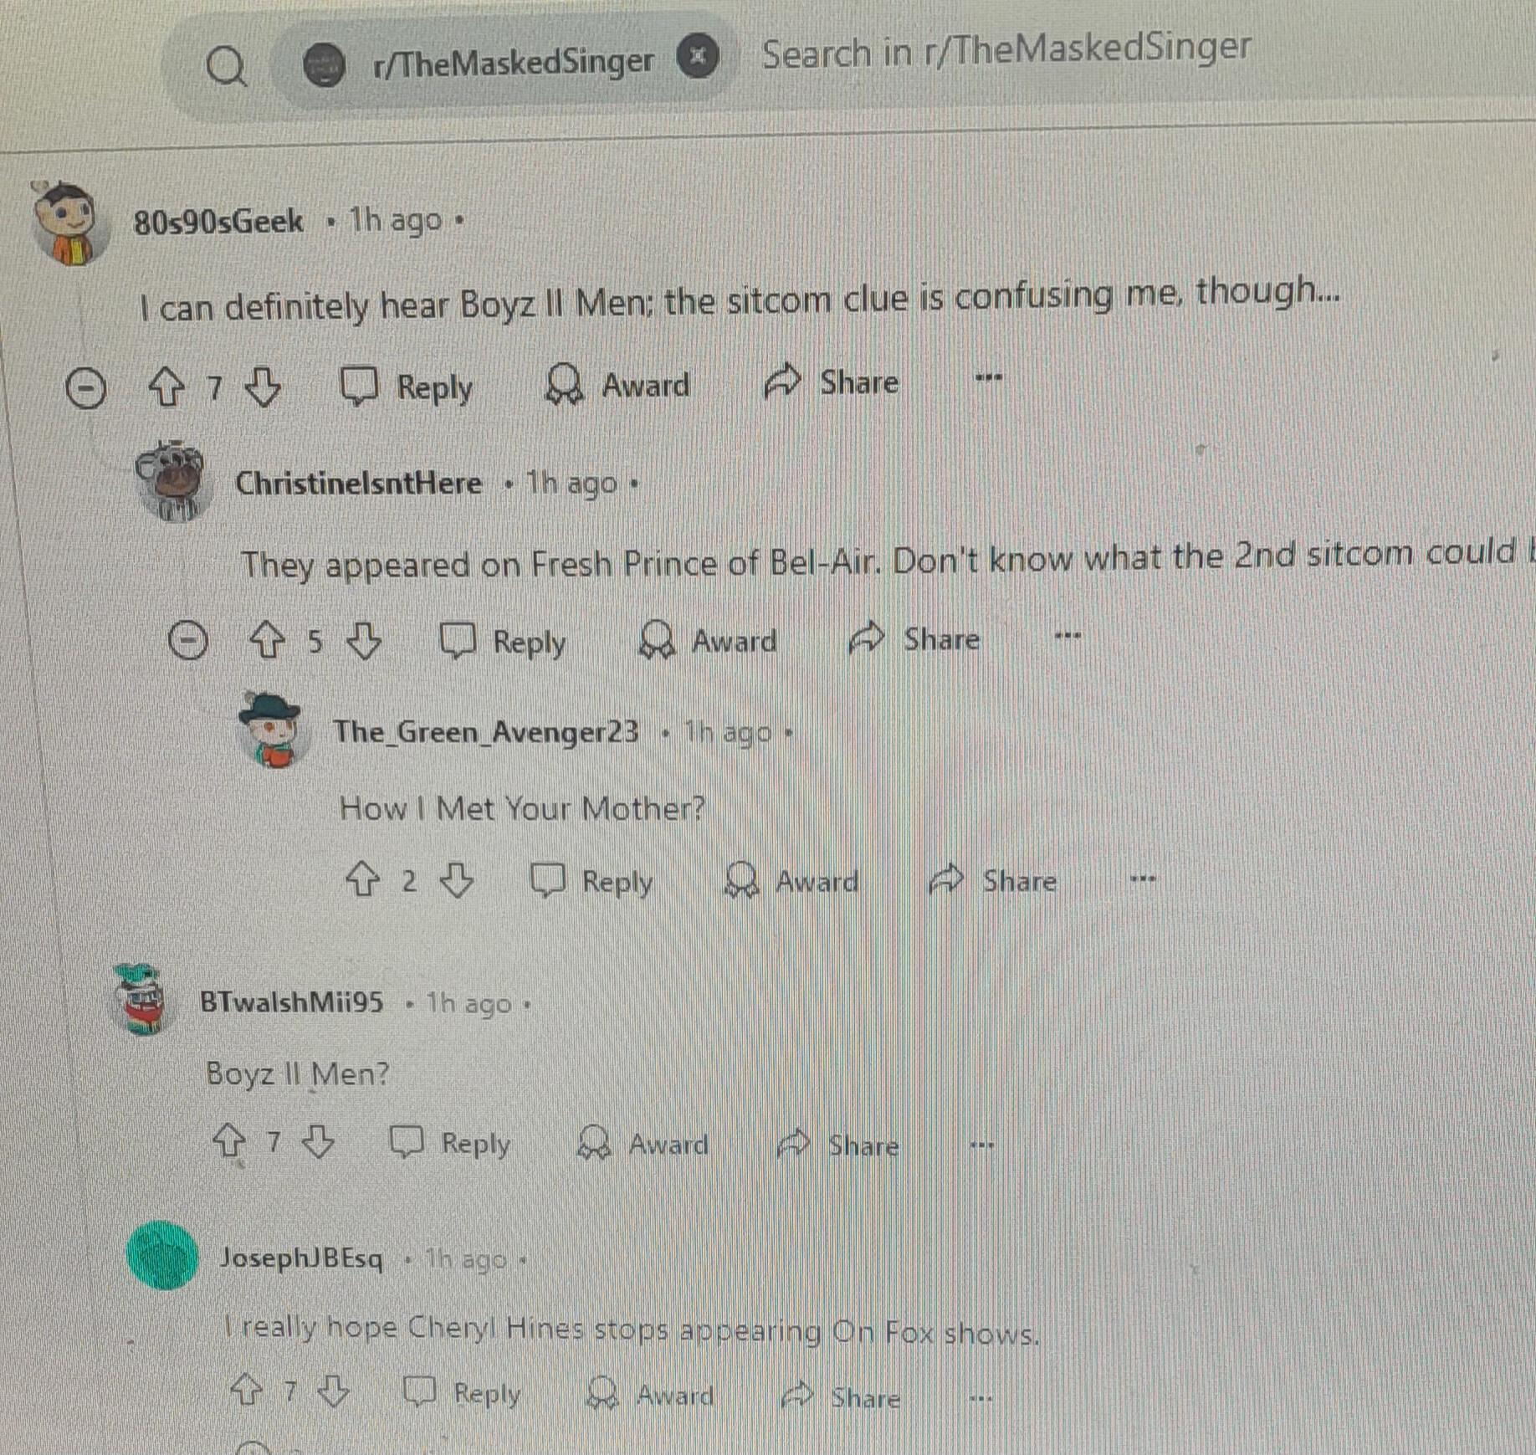Upvote the How I Met Your Mother reply
Image resolution: width=1536 pixels, height=1455 pixels.
tap(362, 879)
